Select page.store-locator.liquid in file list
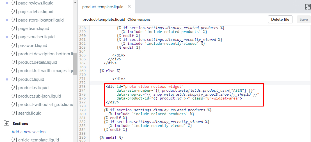Screen dimensions: 311x142 (41, 20)
